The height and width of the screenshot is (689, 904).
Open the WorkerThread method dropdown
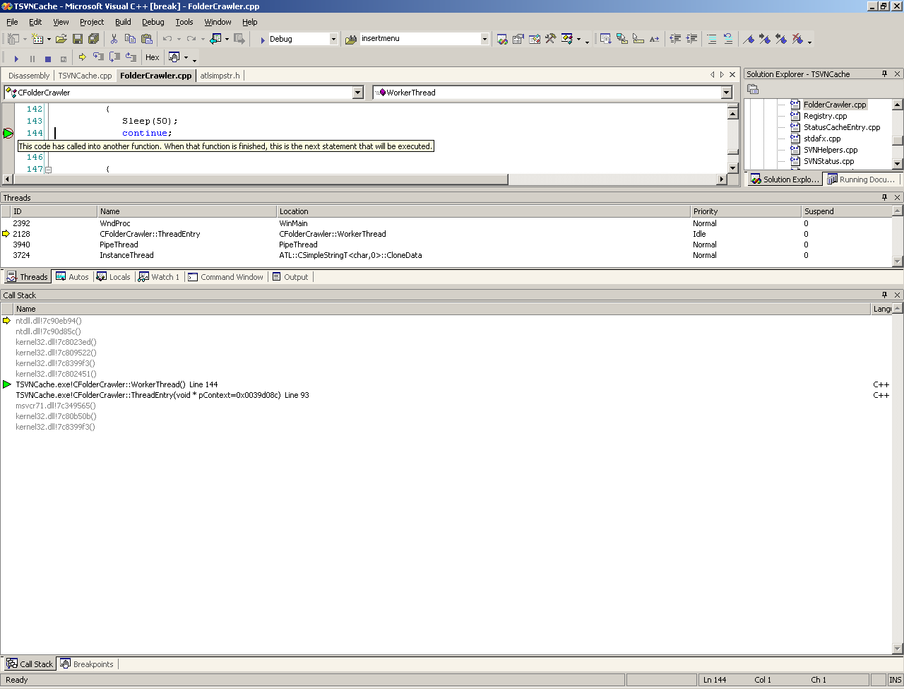(727, 93)
